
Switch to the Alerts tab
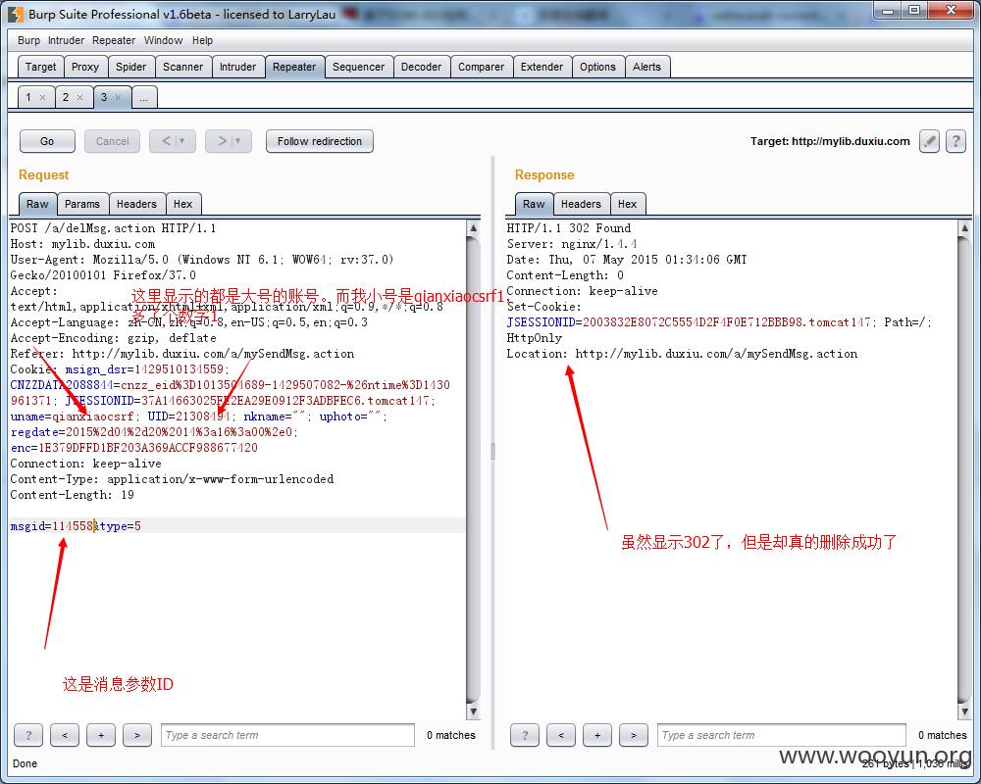pos(646,67)
